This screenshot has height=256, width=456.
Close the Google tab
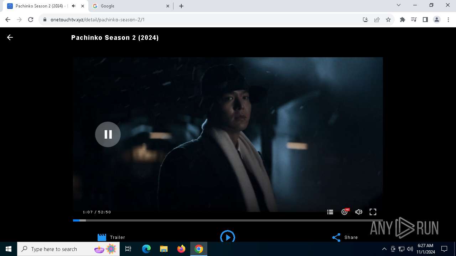click(x=168, y=6)
